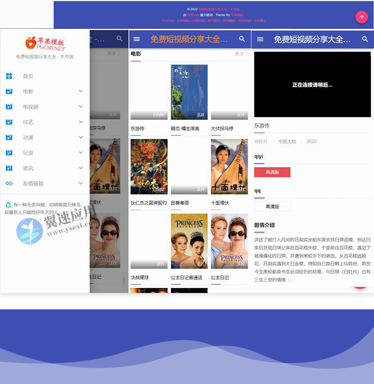The height and width of the screenshot is (384, 374).
Task: Expand the 资讯 menu chevron
Action: click(x=80, y=168)
